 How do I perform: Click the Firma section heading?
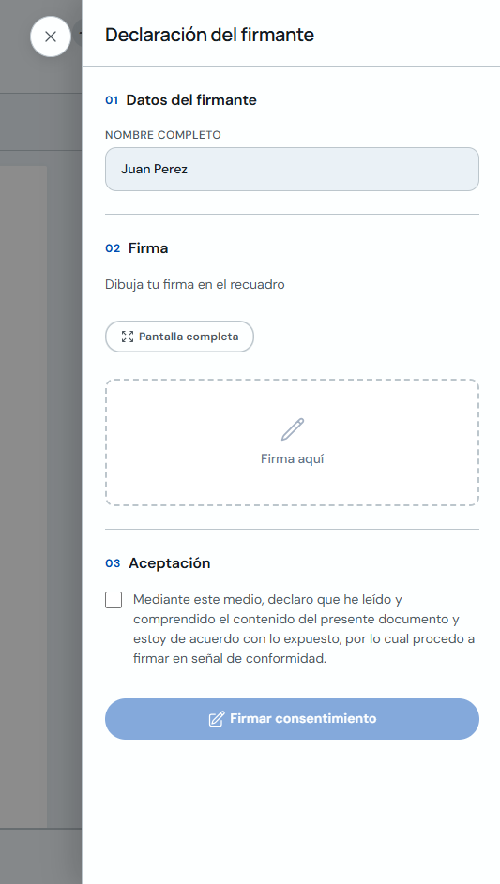click(148, 248)
